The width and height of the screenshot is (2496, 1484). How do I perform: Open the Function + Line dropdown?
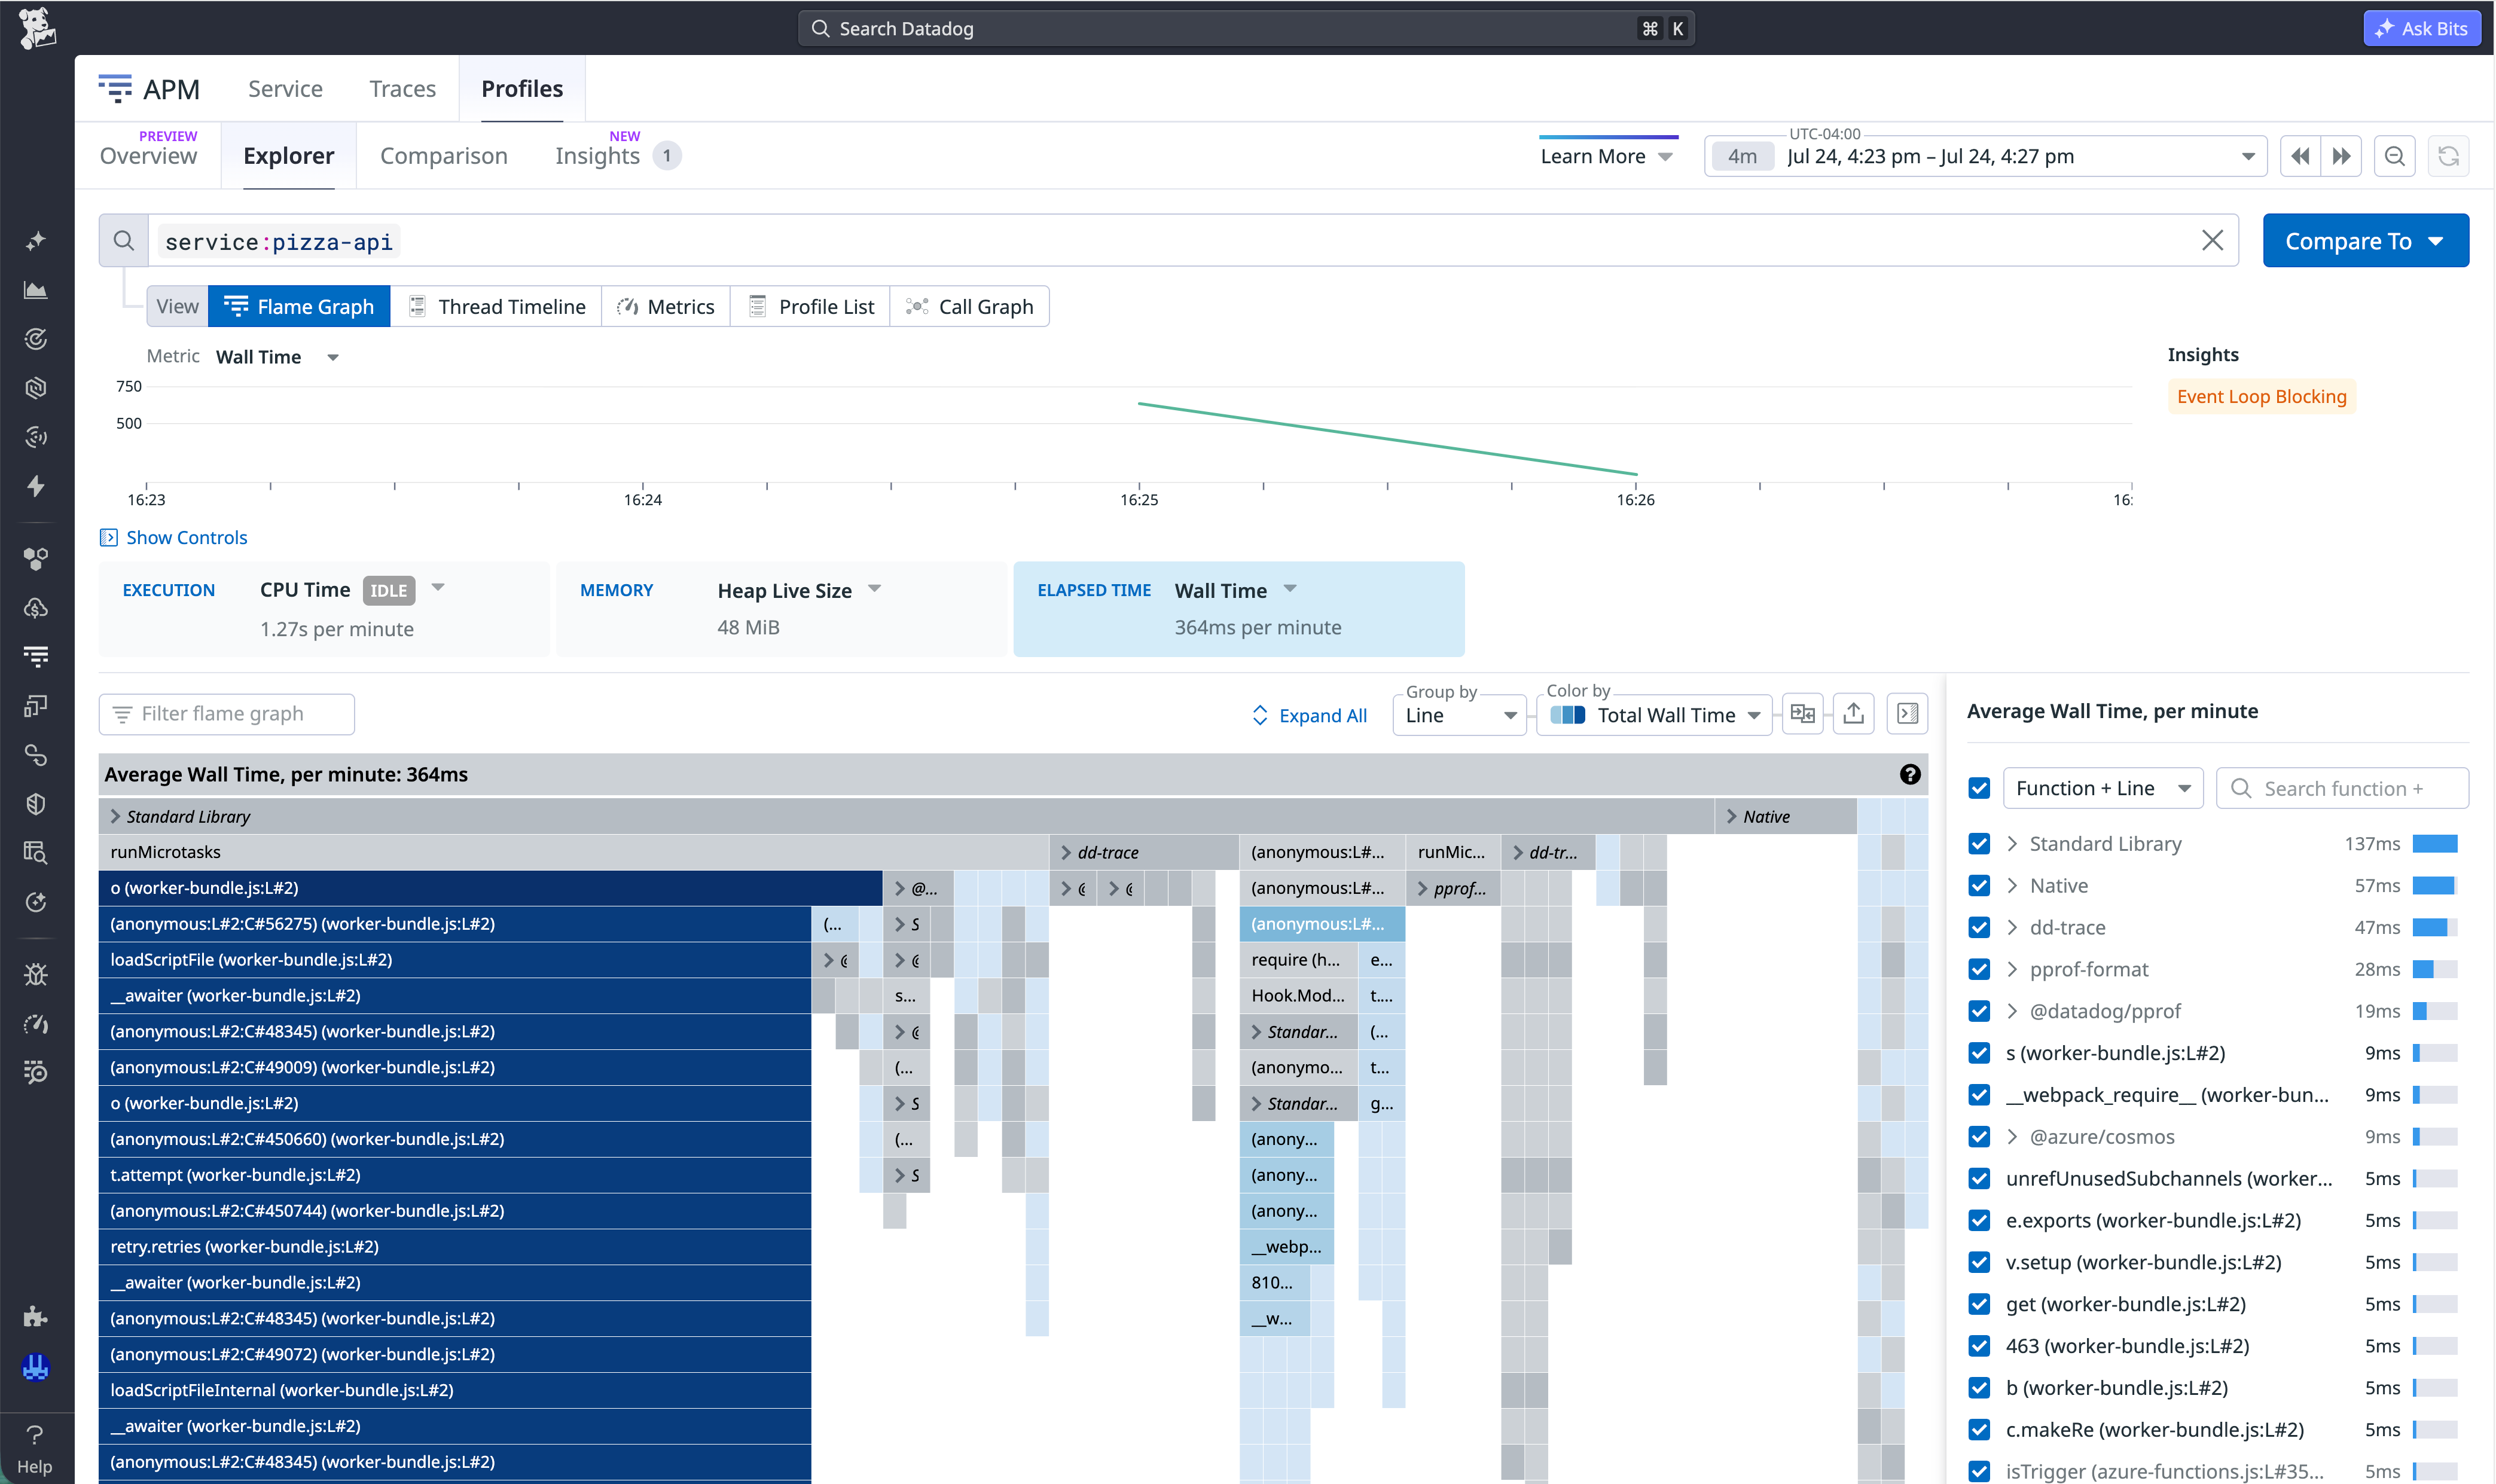point(2102,788)
